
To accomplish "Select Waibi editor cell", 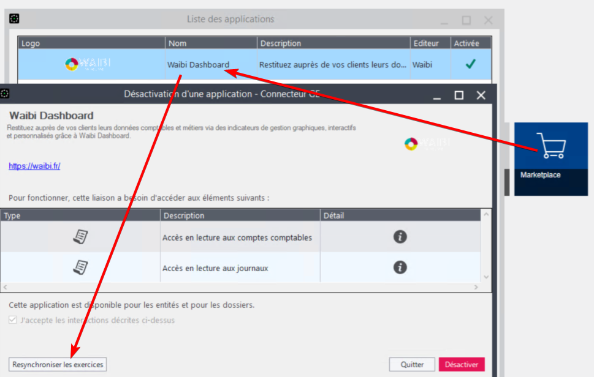I will (x=430, y=65).
